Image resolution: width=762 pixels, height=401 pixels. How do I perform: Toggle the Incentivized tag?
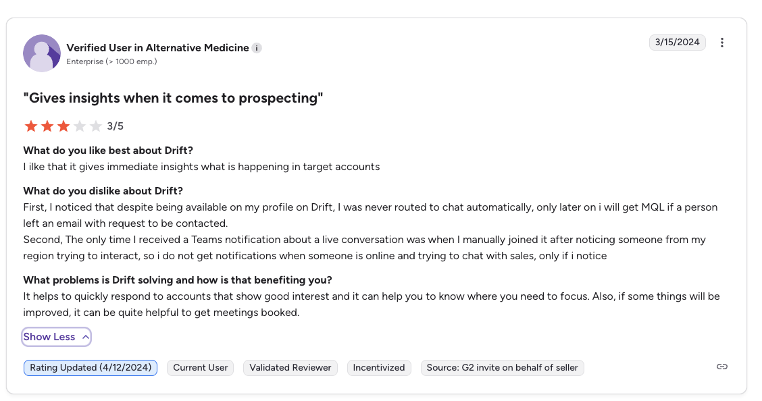tap(379, 368)
